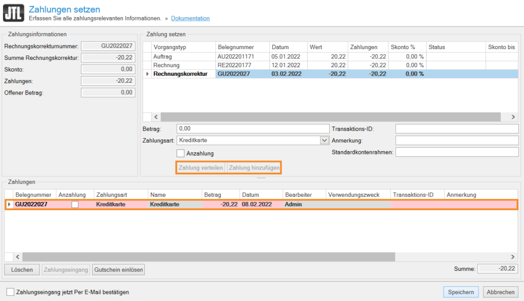524x301 pixels.
Task: Click into the Betrag input field
Action: pos(253,129)
